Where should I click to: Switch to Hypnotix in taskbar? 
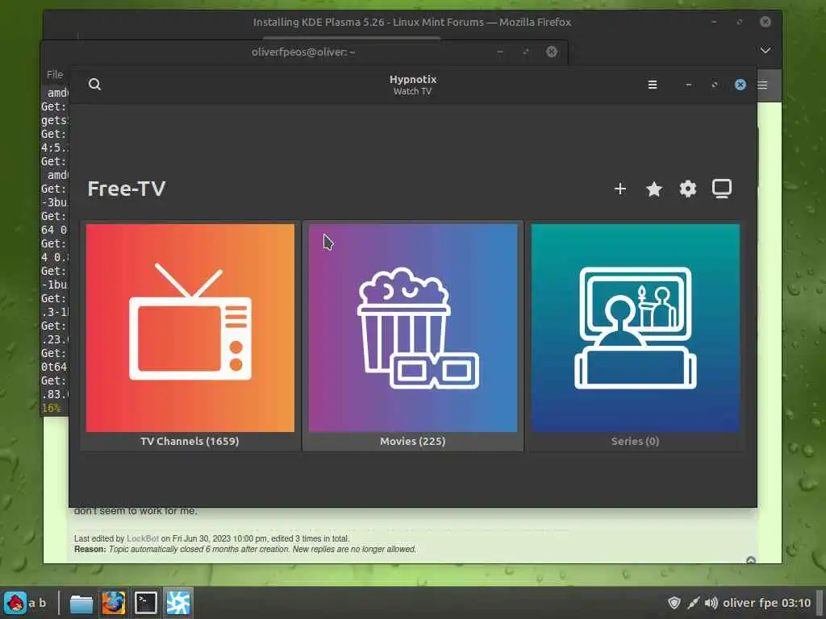[178, 603]
